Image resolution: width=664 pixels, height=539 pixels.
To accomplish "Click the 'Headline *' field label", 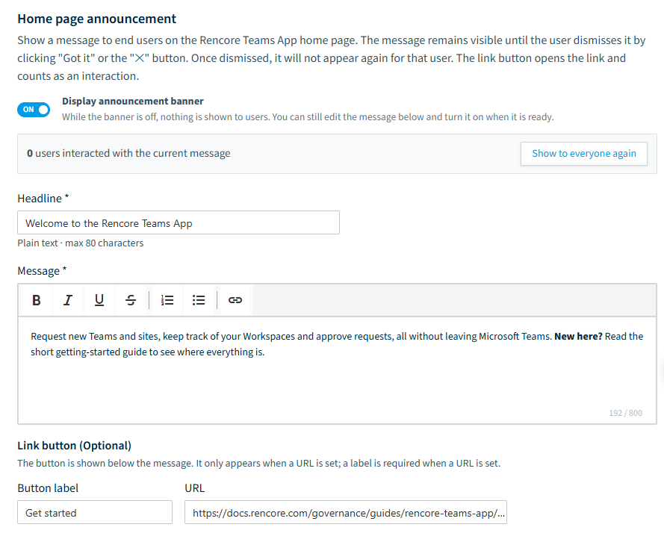I will 43,198.
